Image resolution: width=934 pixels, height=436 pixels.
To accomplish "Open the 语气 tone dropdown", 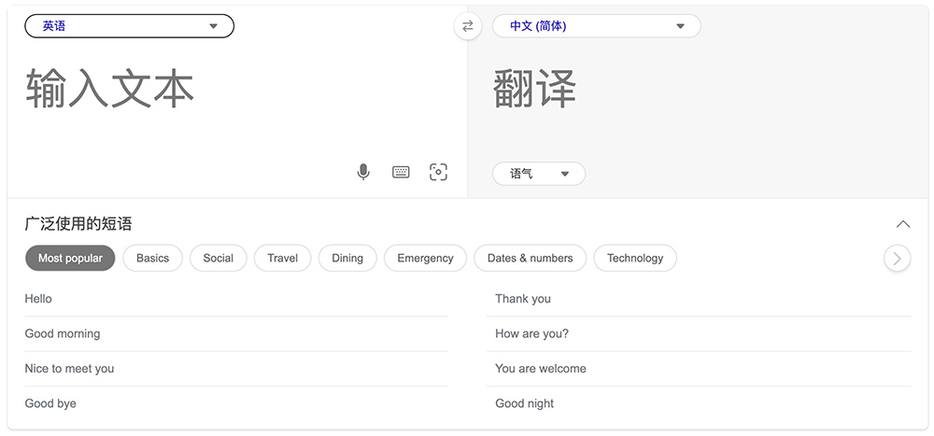I will click(539, 174).
